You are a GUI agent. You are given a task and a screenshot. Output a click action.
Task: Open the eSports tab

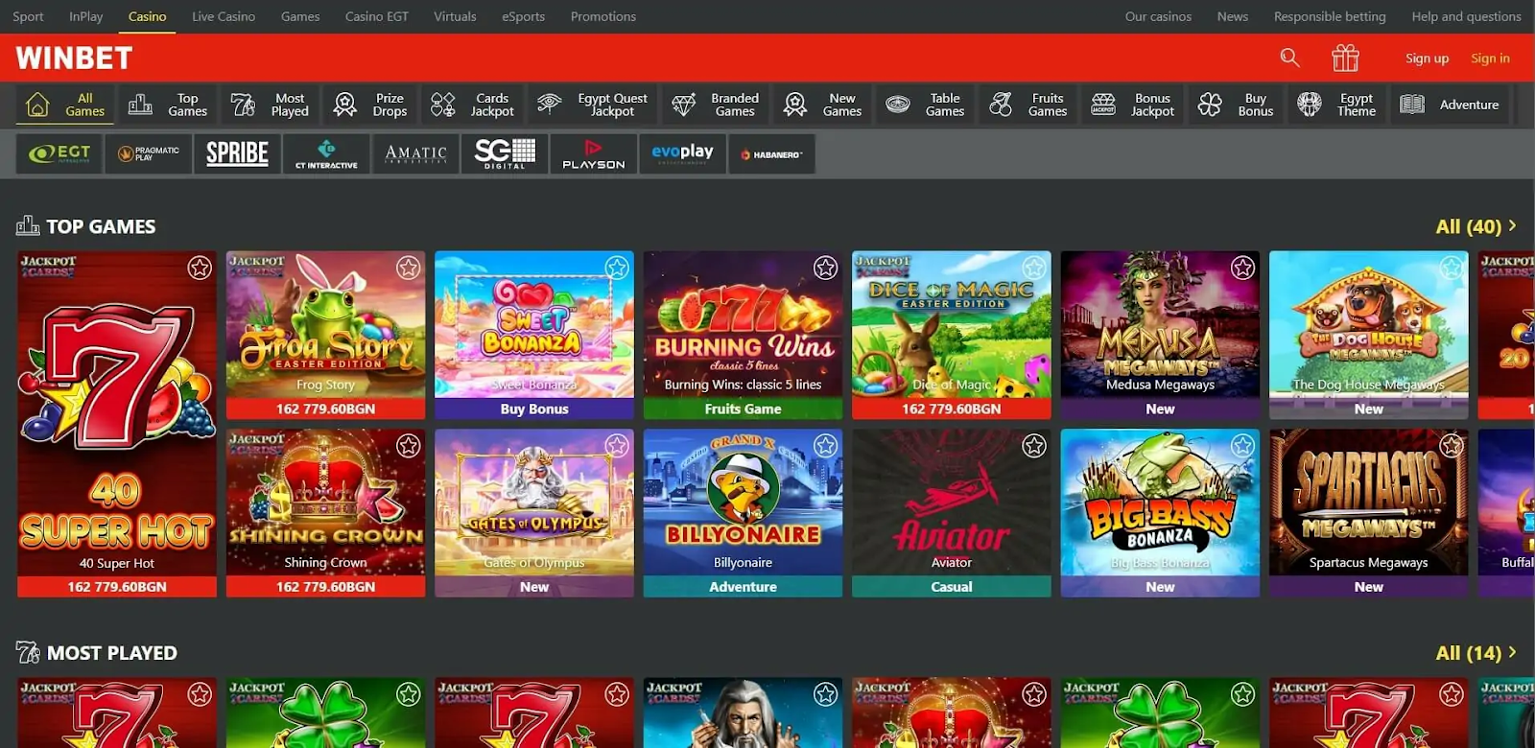pos(523,16)
